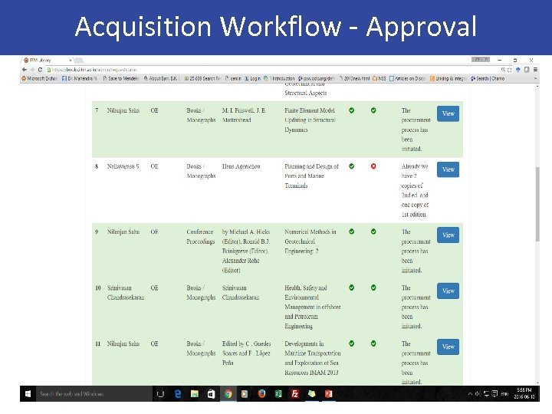Open the Microsoft Exchange bookmark
The height and width of the screenshot is (414, 552).
(39, 78)
